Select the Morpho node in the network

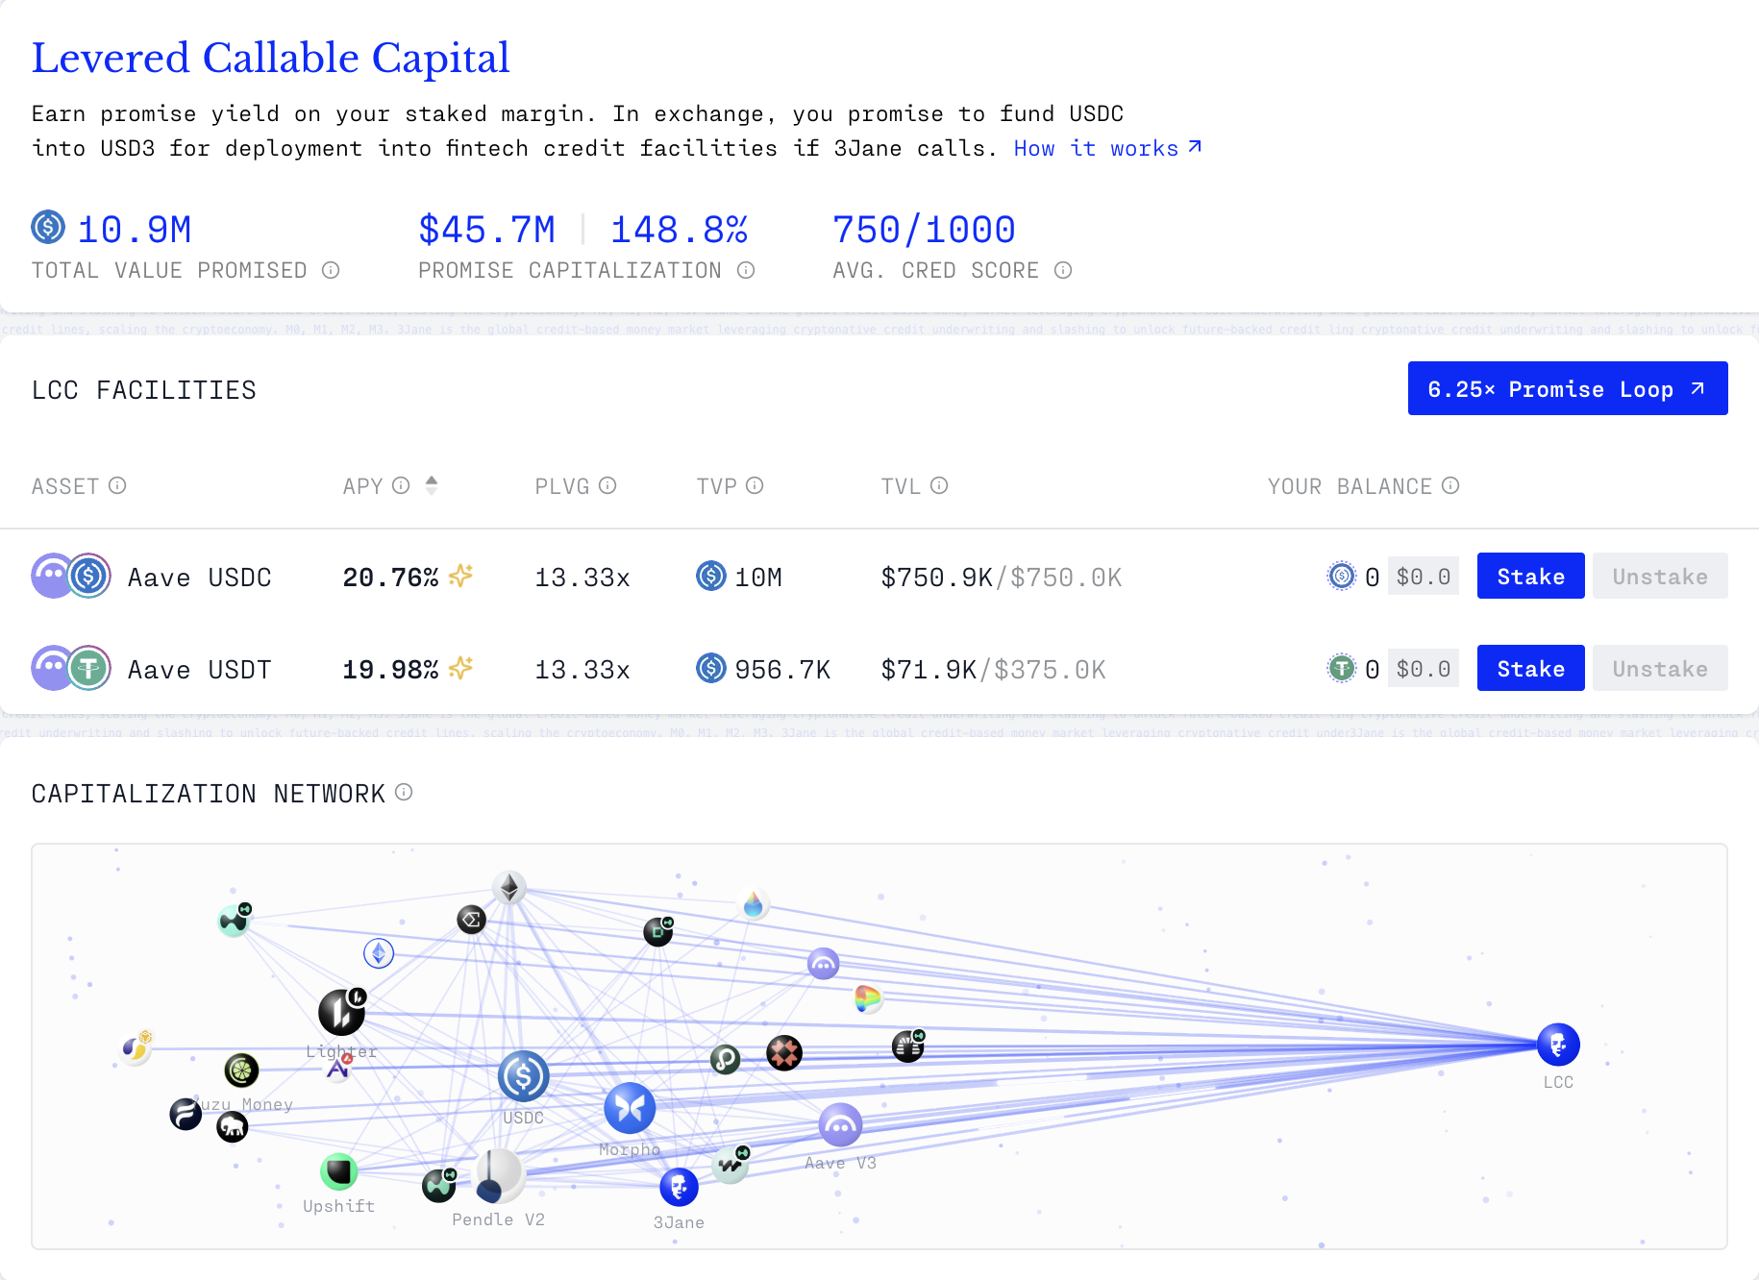(630, 1108)
